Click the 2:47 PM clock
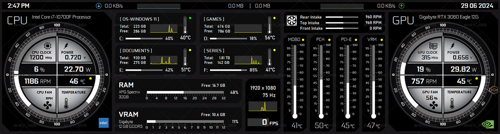500x134 pixels. point(19,6)
